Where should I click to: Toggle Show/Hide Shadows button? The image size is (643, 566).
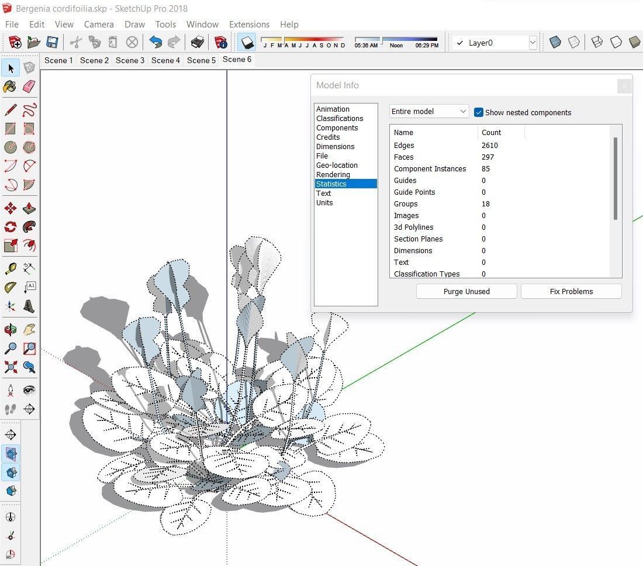pyautogui.click(x=247, y=42)
